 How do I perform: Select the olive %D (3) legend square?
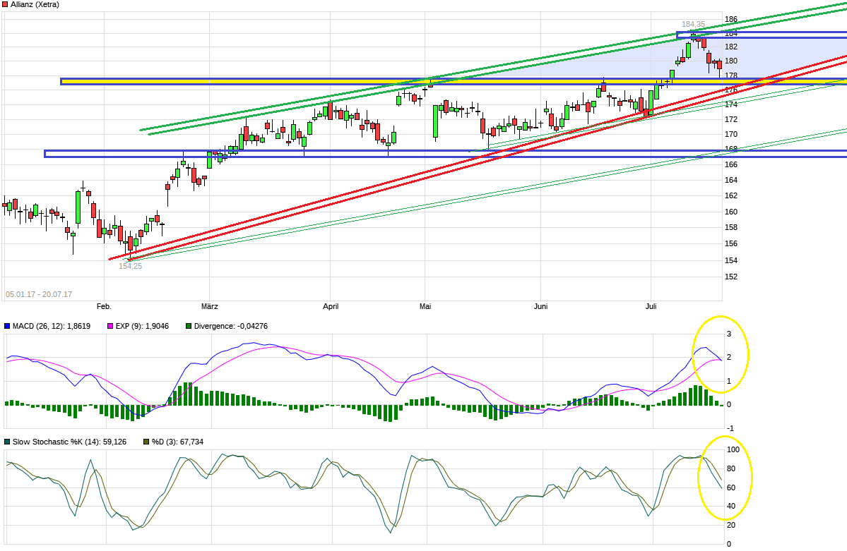pos(146,441)
